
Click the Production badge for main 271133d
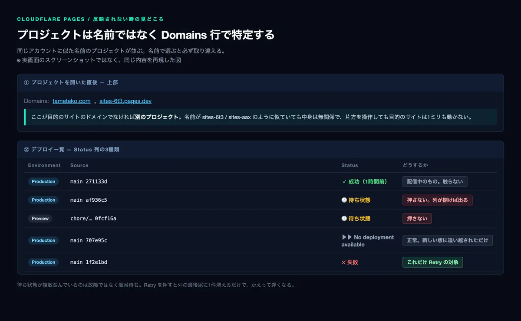pyautogui.click(x=43, y=181)
